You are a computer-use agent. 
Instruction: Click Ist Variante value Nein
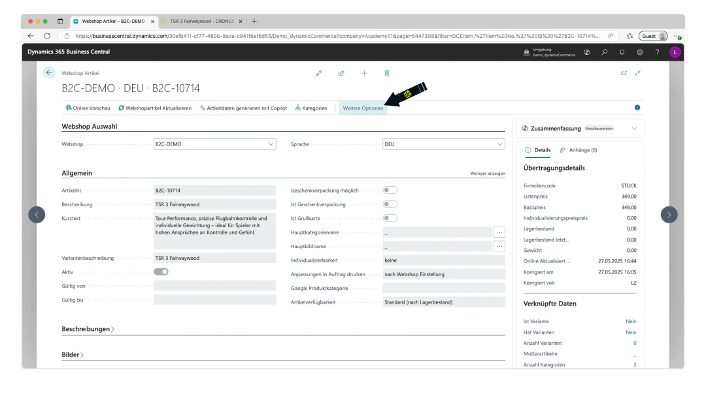[x=631, y=321]
